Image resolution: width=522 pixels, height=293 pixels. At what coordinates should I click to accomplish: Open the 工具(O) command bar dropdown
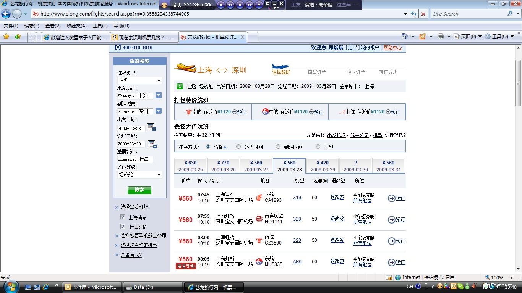(x=499, y=36)
